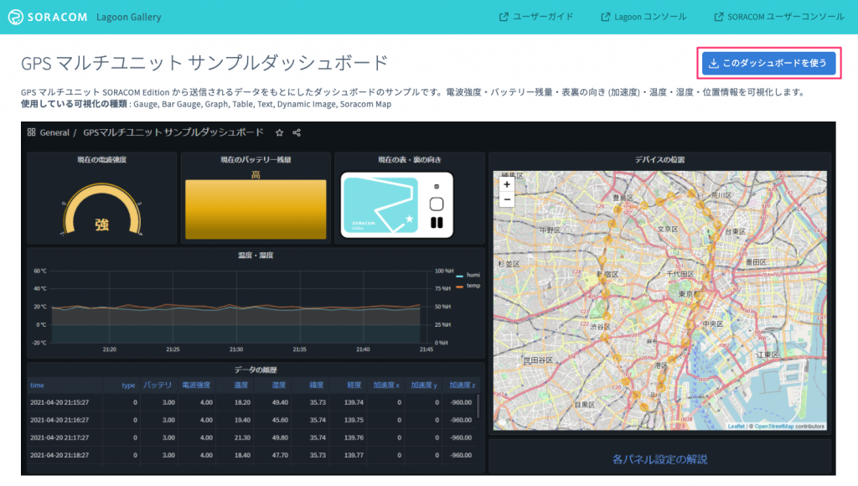Zoom out on the map
The image size is (858, 486).
506,199
